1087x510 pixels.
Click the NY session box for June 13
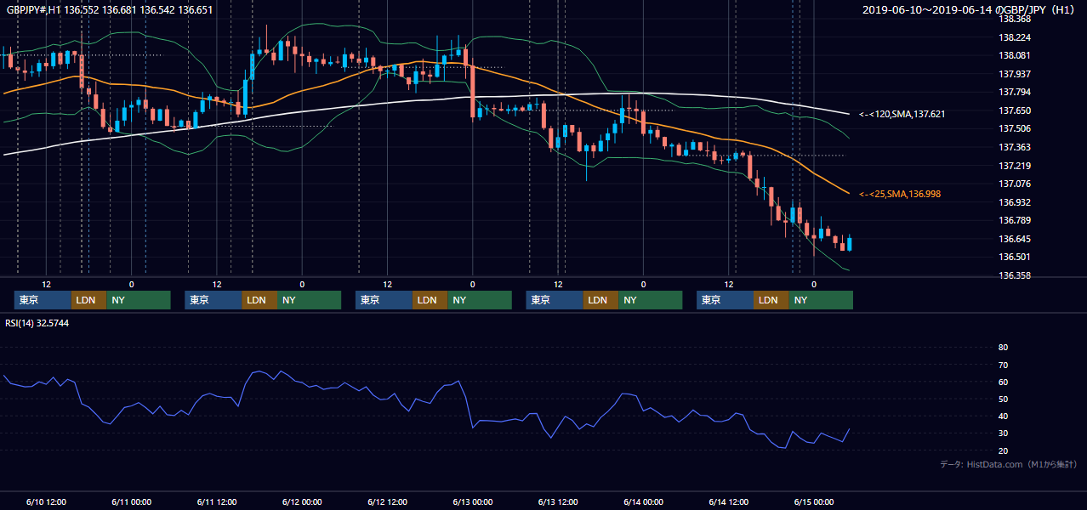click(650, 300)
